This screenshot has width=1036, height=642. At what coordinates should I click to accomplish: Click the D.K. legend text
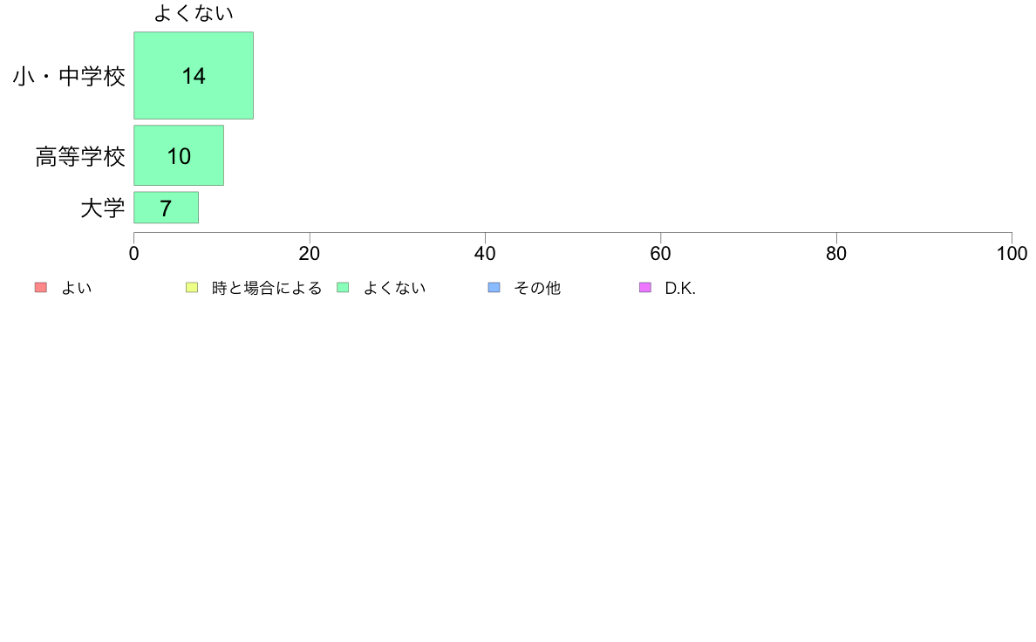coord(680,288)
